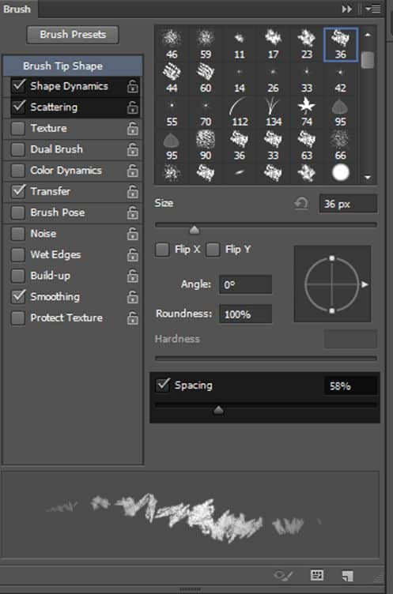Click the Spacing slider handle

point(218,409)
